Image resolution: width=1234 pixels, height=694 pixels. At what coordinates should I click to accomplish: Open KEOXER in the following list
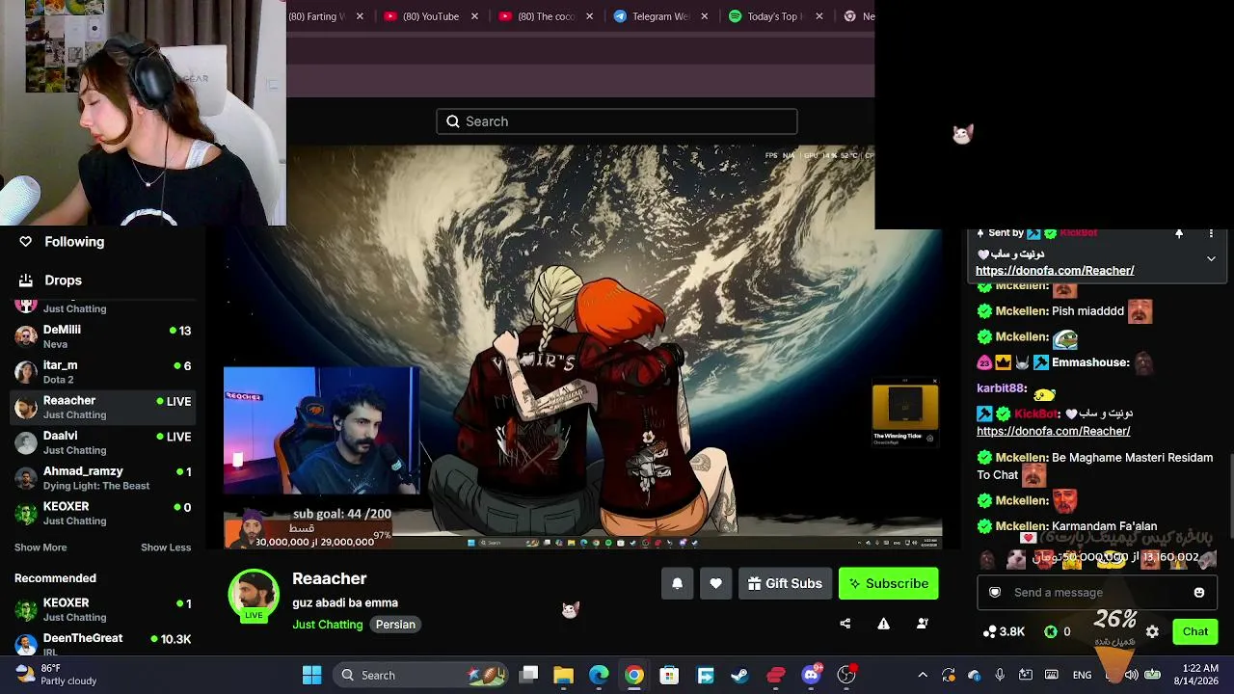click(103, 513)
